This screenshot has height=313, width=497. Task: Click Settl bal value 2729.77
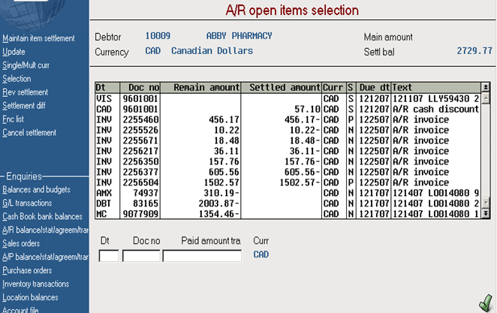[x=474, y=51]
